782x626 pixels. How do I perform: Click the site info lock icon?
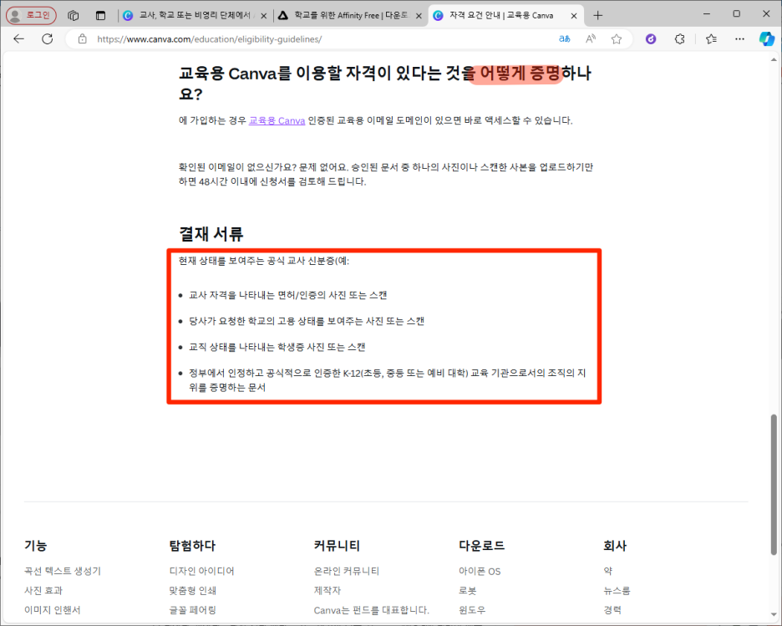pyautogui.click(x=82, y=39)
